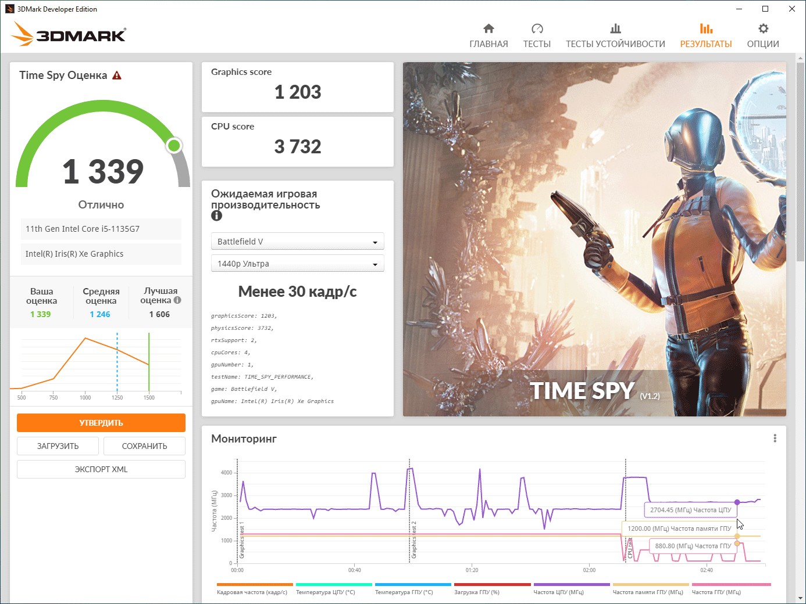Toggle the Частота памяти ГПУ (МГц) legend series
Viewport: 806px width, 604px height.
pos(651,589)
